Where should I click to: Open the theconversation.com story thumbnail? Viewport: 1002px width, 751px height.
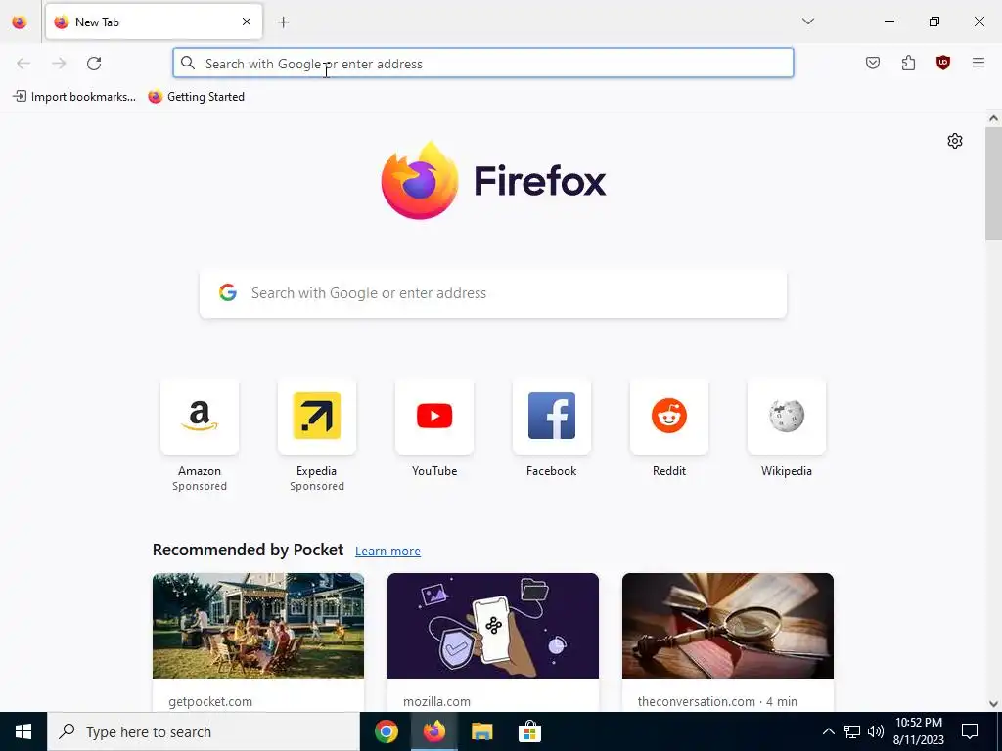[x=728, y=626]
